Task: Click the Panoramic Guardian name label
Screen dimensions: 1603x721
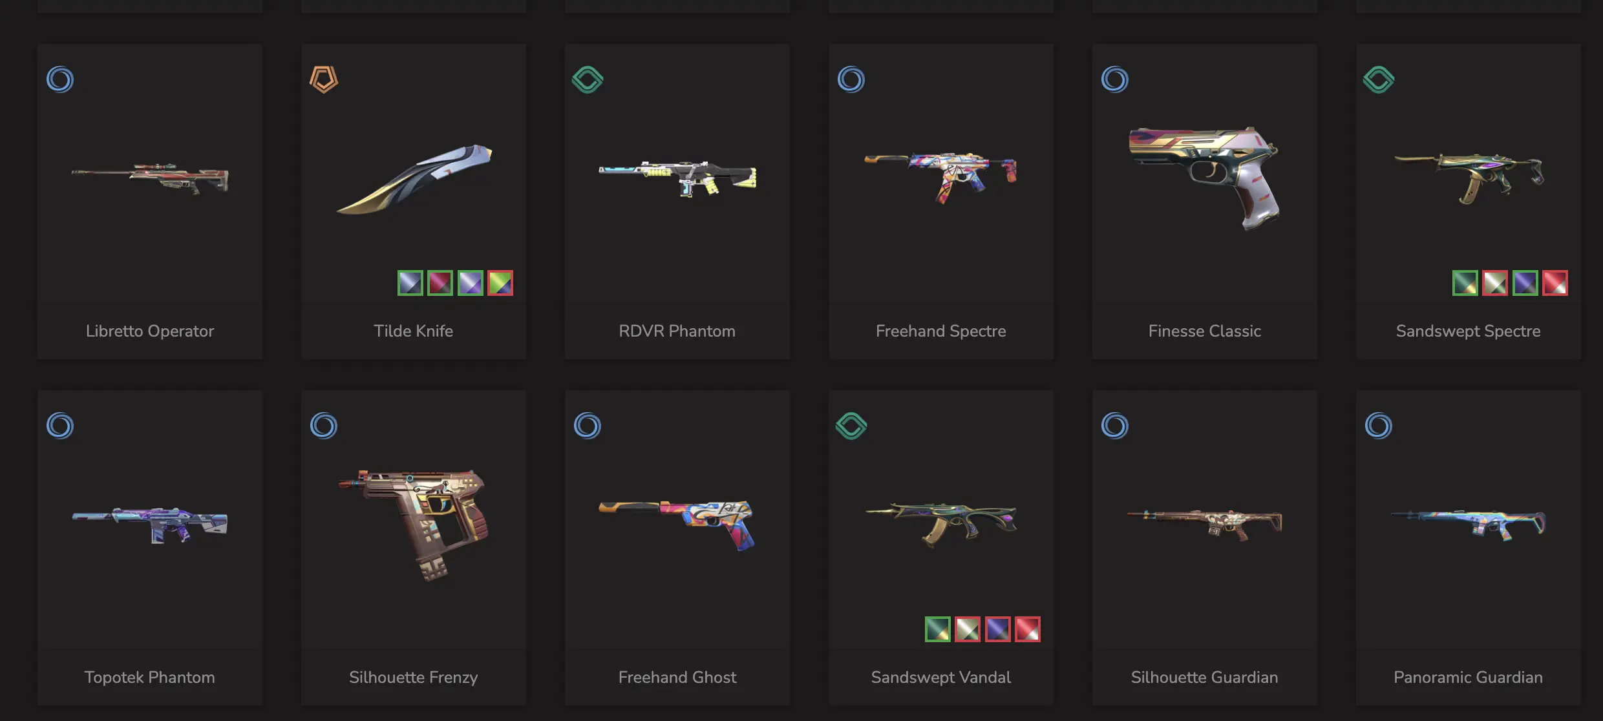Action: coord(1468,677)
